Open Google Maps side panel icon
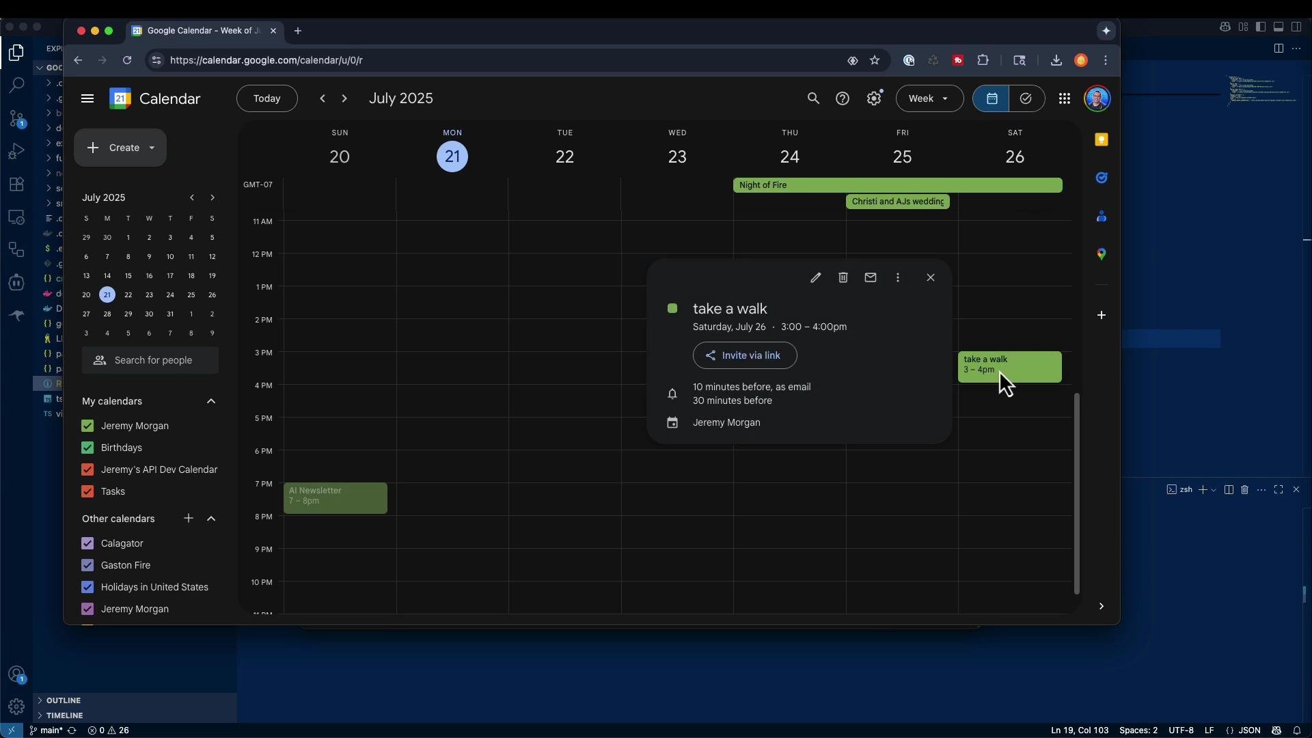Image resolution: width=1312 pixels, height=738 pixels. coord(1102,254)
